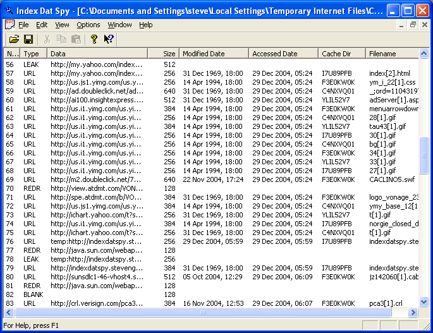
Task: Select filename adServer[1].asp
Action: (x=394, y=100)
